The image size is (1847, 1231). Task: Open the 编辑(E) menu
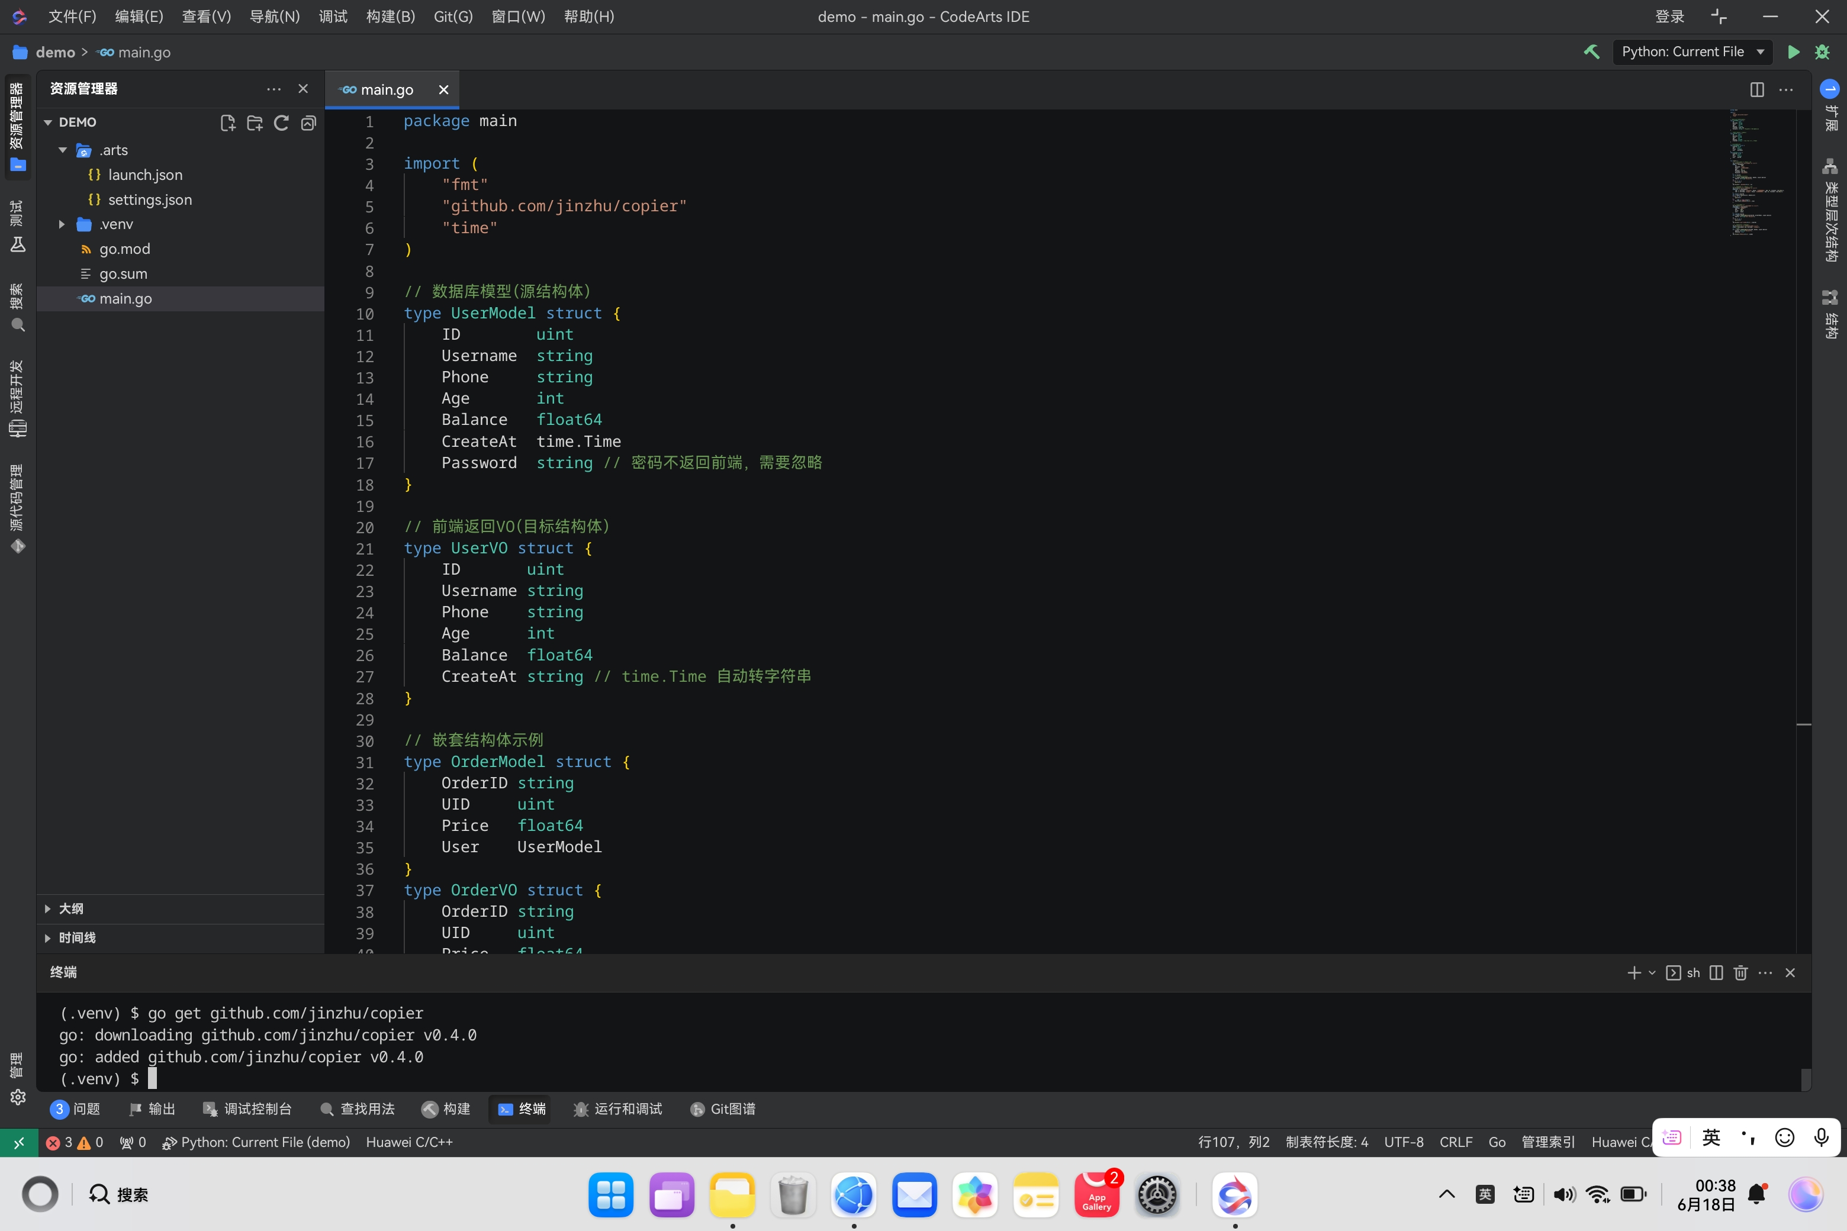pos(139,17)
